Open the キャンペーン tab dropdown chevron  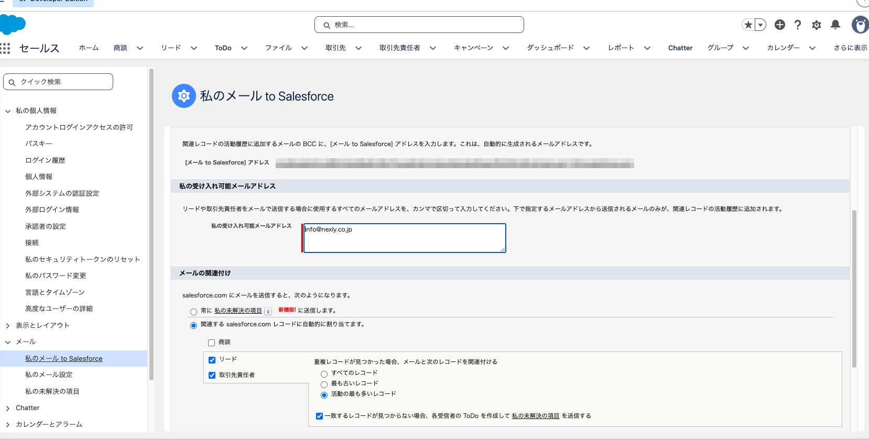point(506,48)
